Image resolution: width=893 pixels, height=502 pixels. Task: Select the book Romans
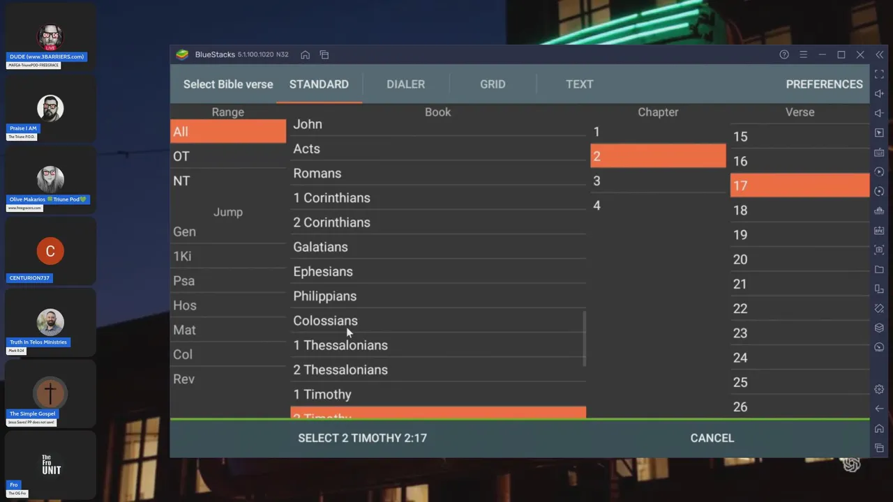(x=438, y=173)
